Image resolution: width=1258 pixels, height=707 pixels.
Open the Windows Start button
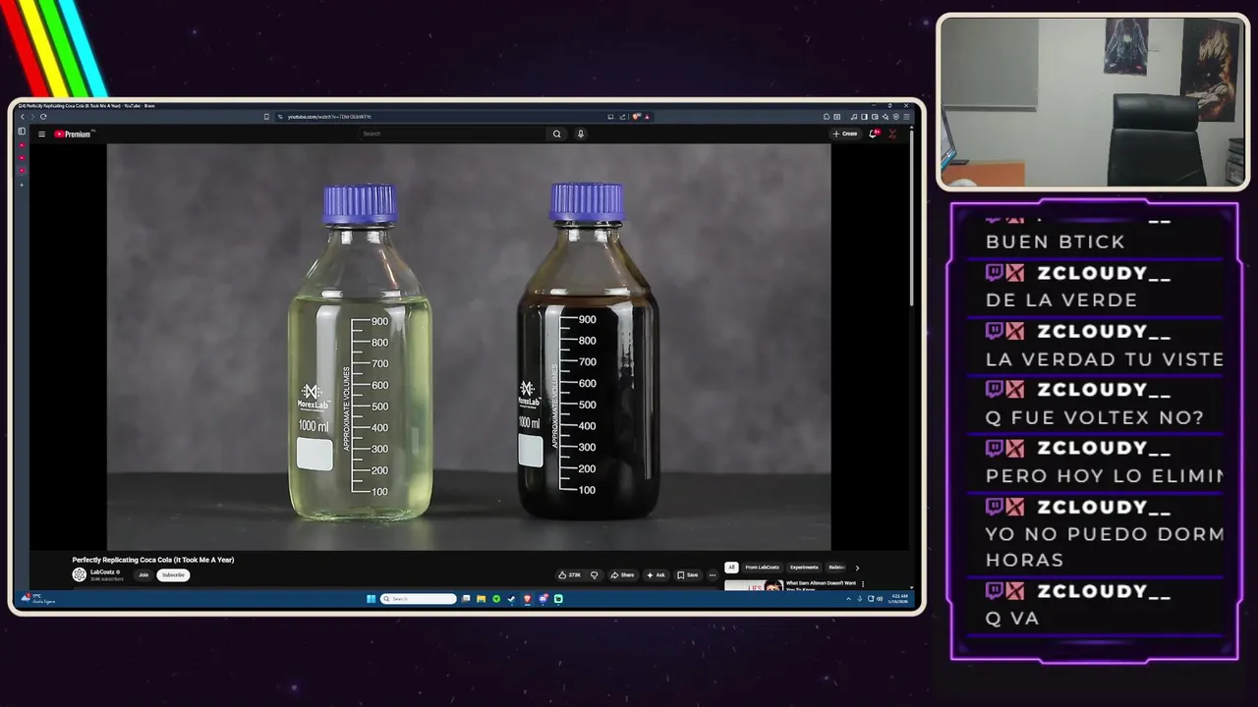371,599
